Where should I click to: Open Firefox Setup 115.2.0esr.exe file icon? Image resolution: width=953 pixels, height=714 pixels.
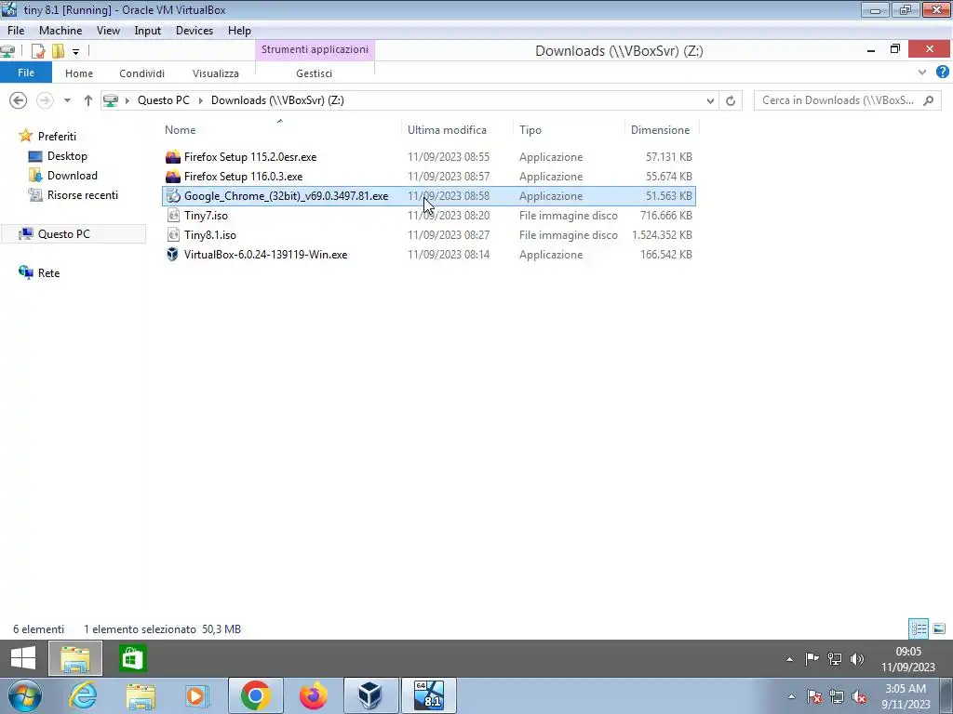coord(173,156)
